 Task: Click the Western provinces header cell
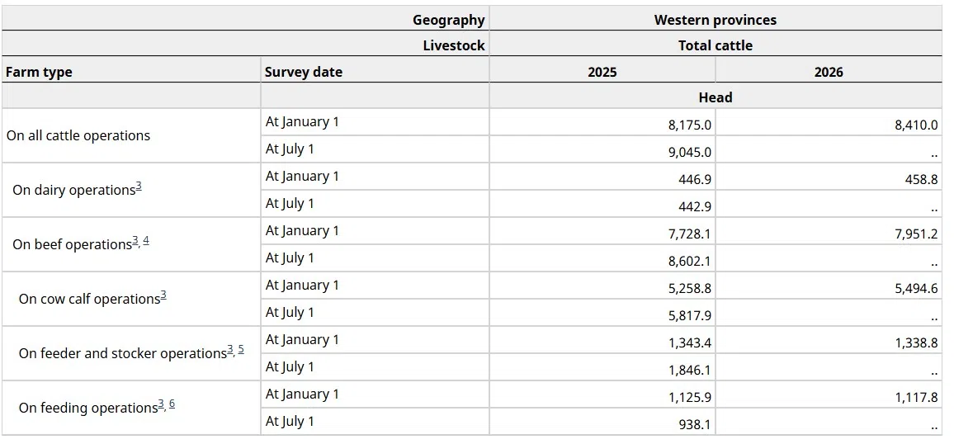pyautogui.click(x=715, y=20)
